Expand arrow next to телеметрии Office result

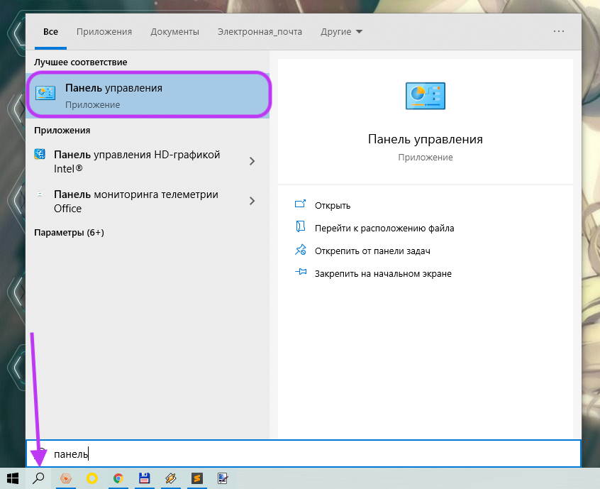[x=252, y=201]
